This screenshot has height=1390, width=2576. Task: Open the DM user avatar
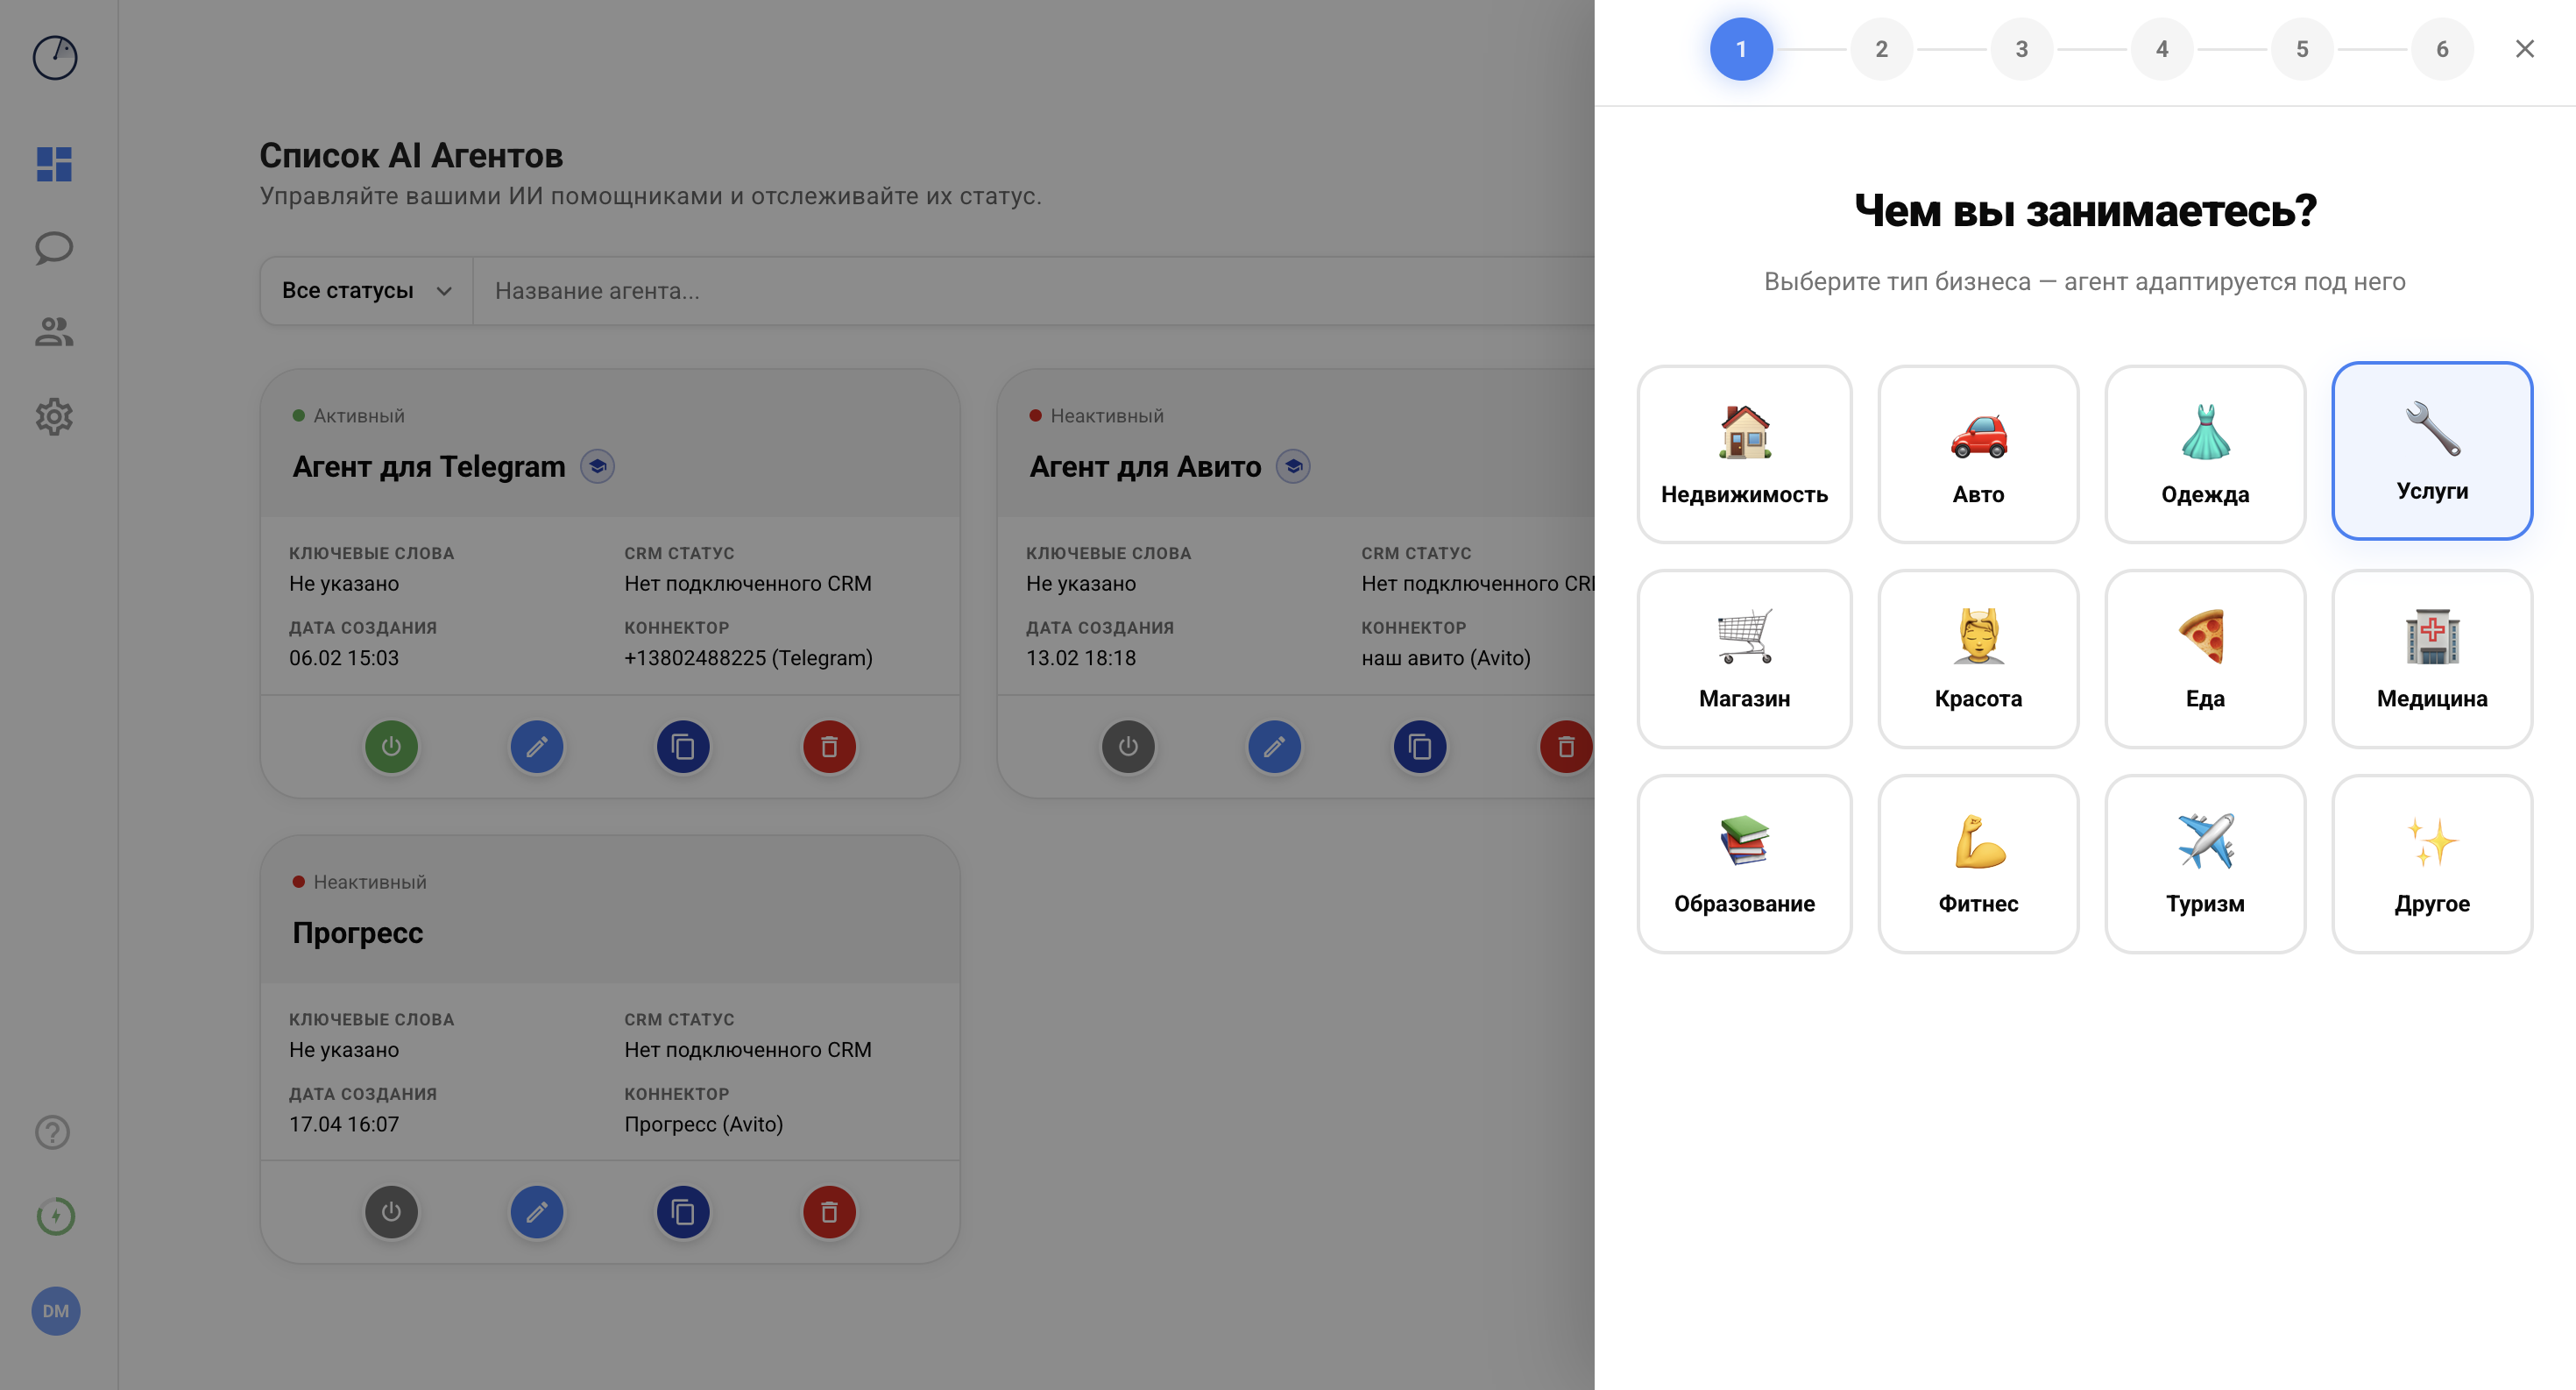point(55,1311)
